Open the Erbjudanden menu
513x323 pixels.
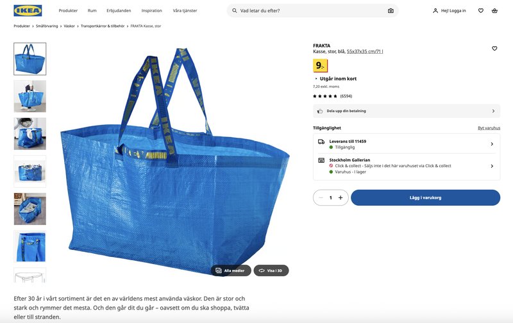(119, 10)
